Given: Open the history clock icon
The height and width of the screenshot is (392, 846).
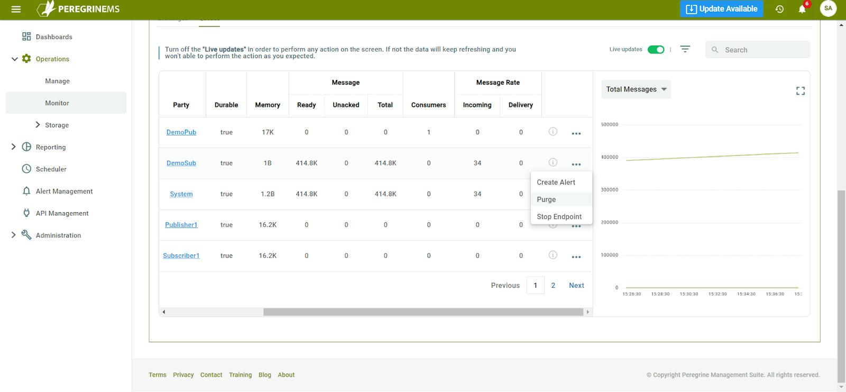Looking at the screenshot, I should point(779,9).
